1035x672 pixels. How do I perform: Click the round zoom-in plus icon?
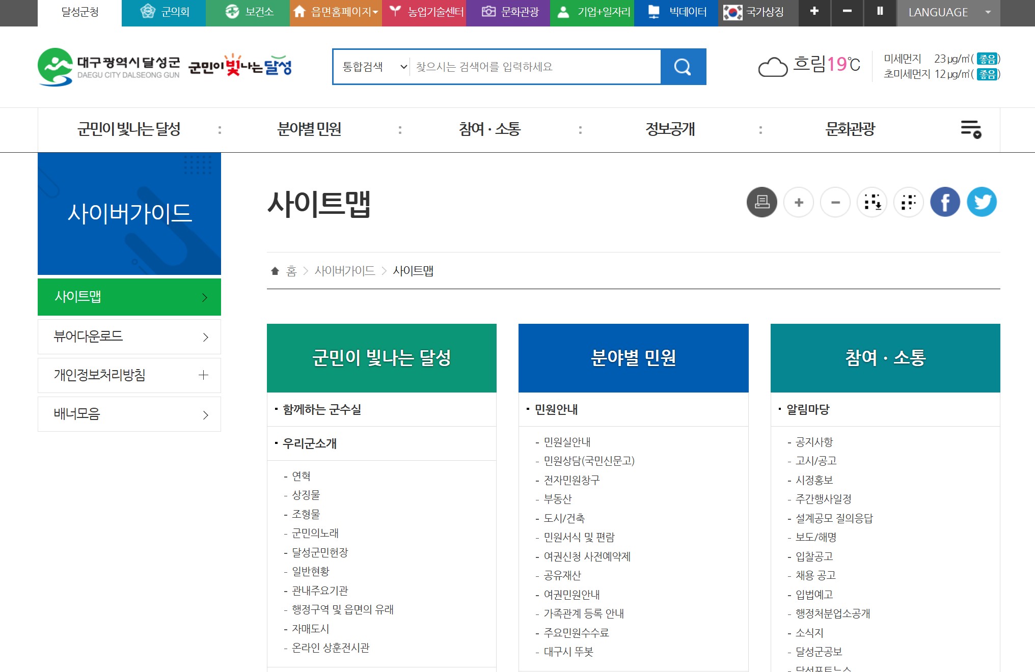click(x=798, y=202)
